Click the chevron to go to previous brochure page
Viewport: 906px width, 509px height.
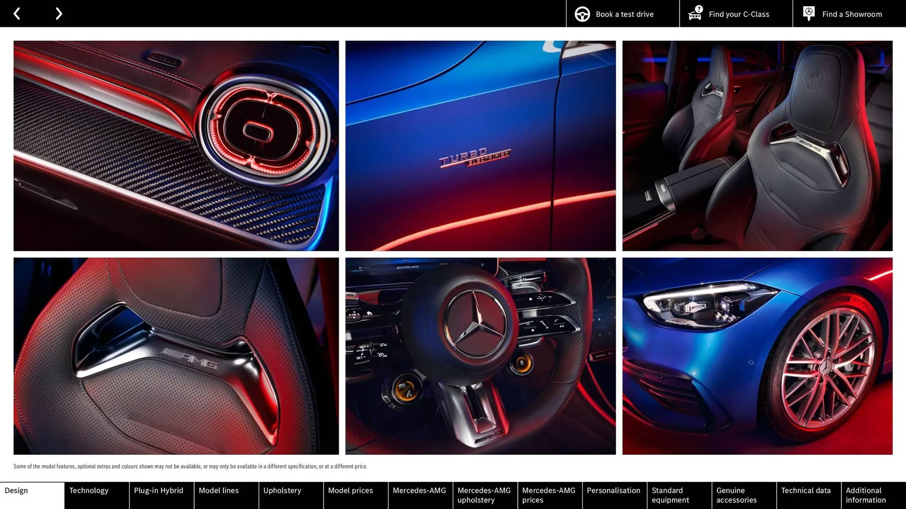point(17,13)
